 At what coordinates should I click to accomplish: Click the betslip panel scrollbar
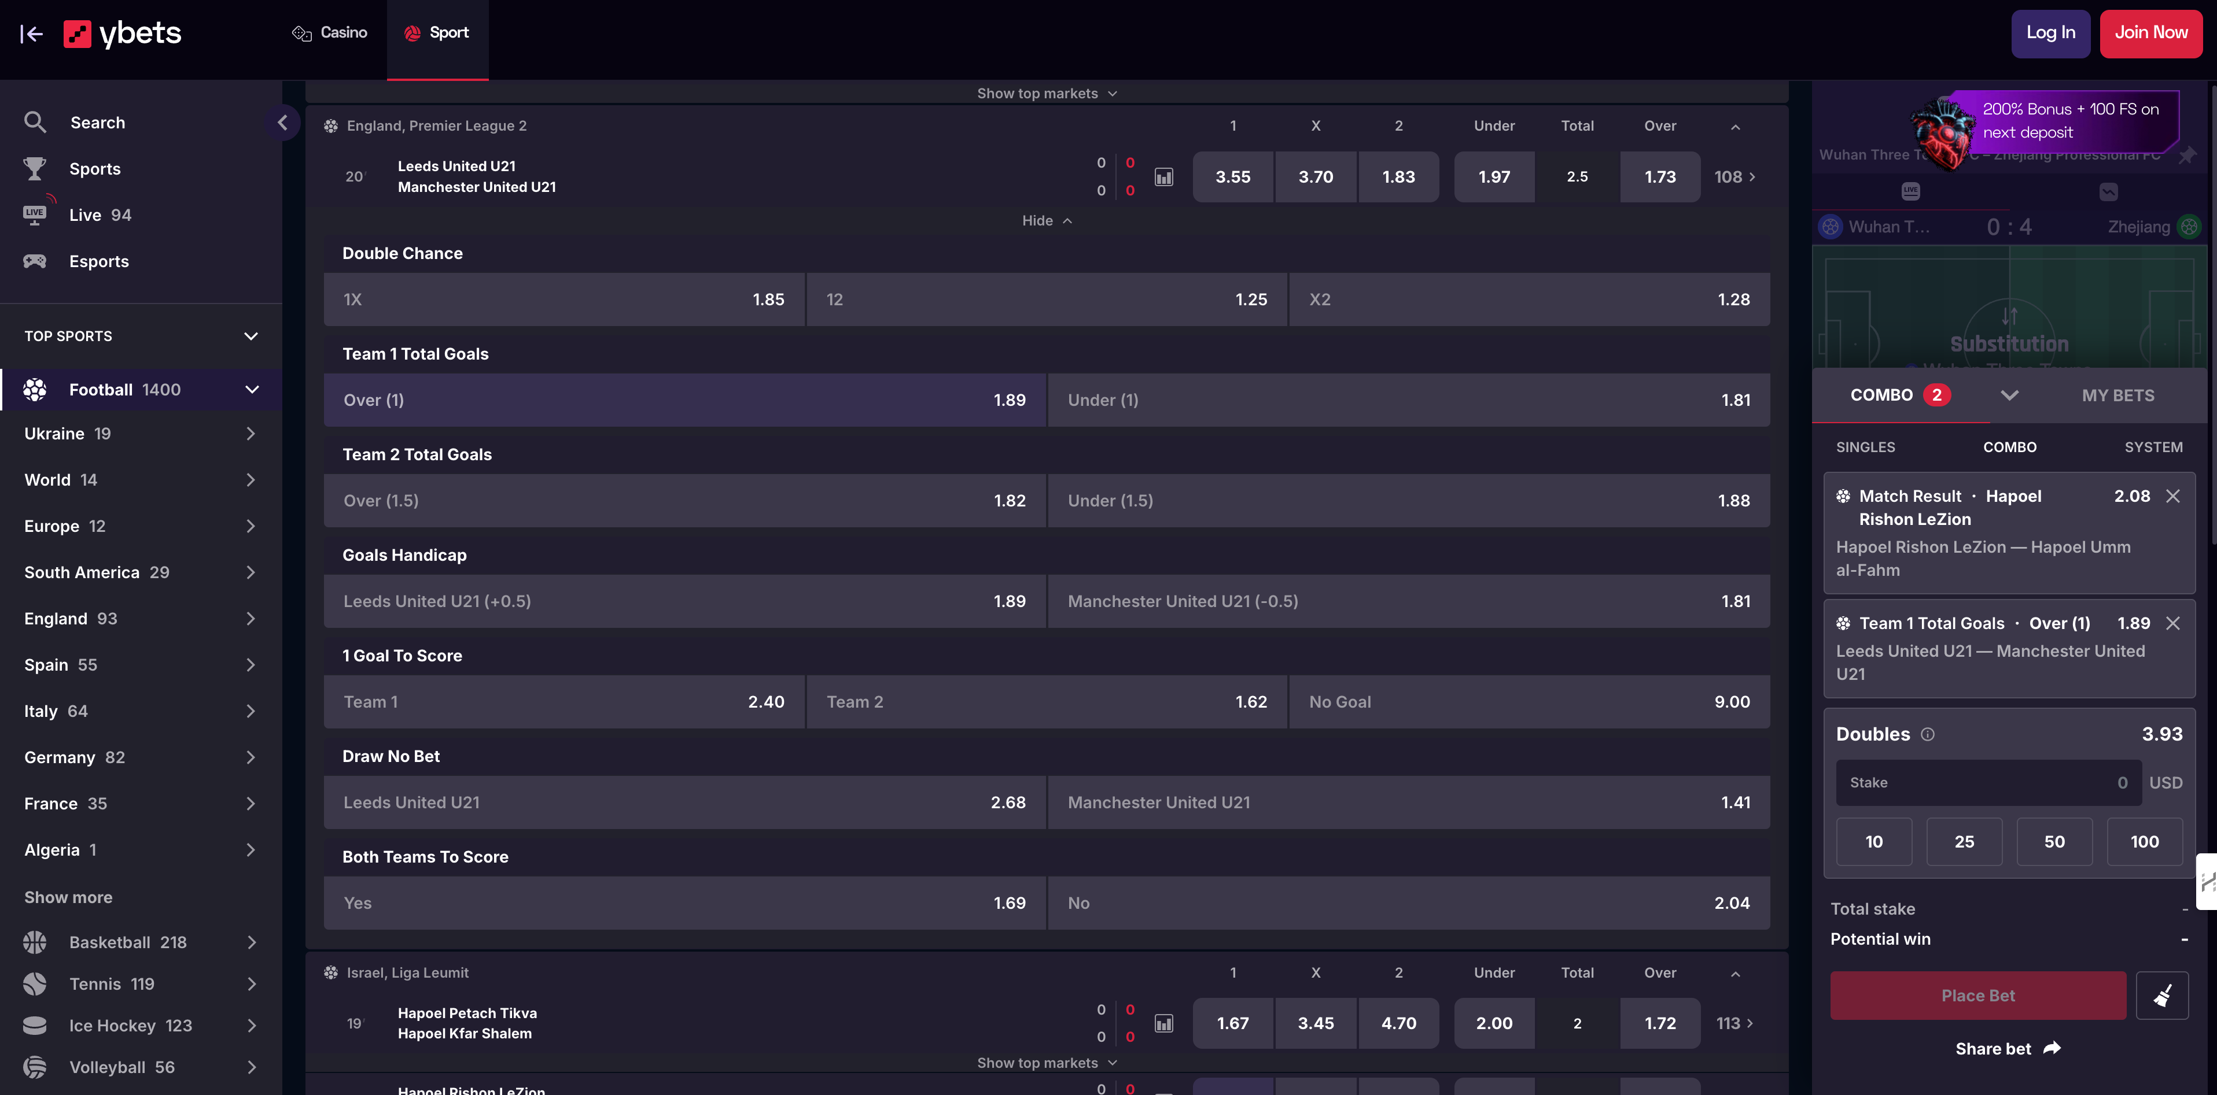(x=2213, y=314)
